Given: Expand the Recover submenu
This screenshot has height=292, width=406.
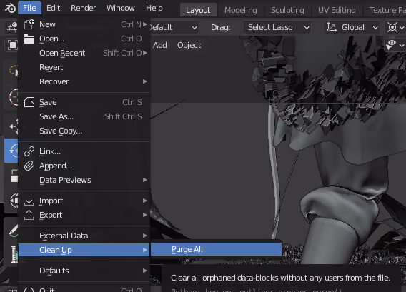Looking at the screenshot, I should coord(84,81).
